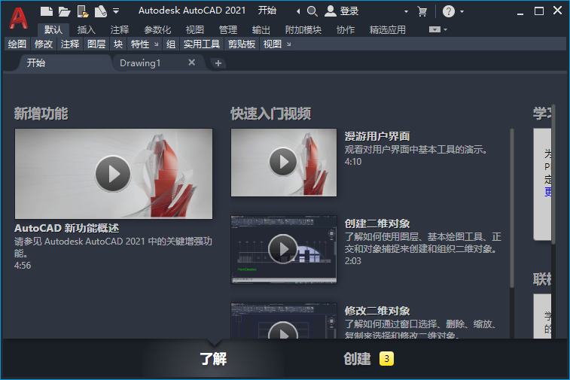
Task: Switch to the 插入 ribbon tab
Action: pos(87,30)
